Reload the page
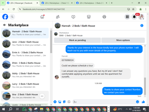Viewport: 149px width, 112px height. point(14,9)
